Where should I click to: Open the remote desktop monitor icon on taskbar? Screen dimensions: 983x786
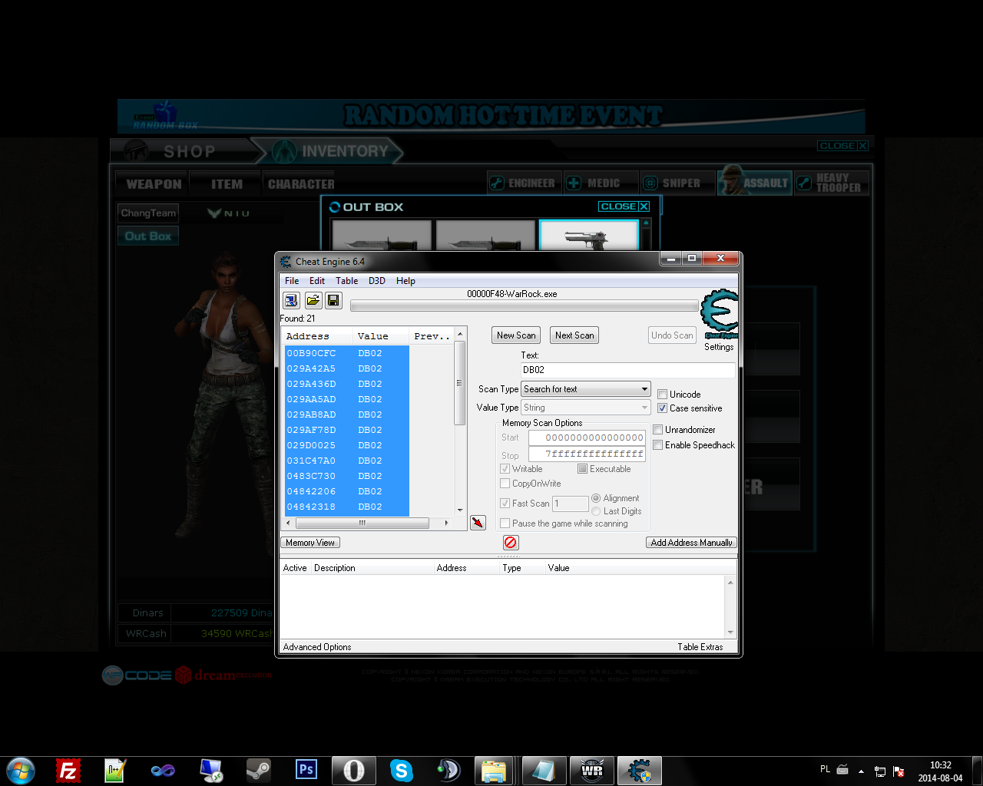[210, 771]
